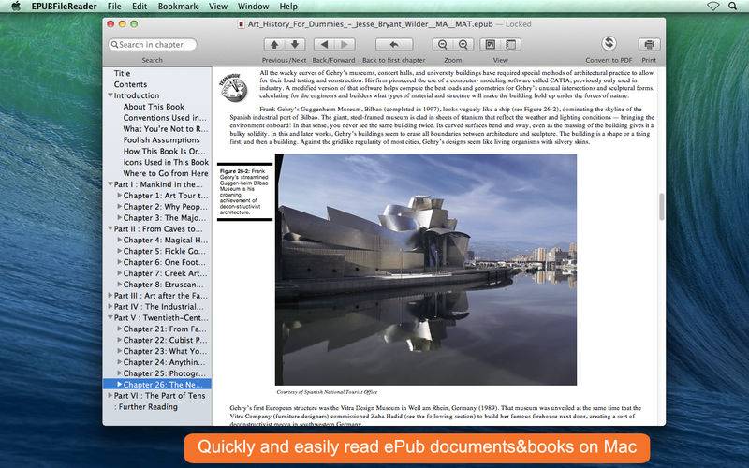Open What You're Not to R... entry
The image size is (749, 468).
pos(166,128)
